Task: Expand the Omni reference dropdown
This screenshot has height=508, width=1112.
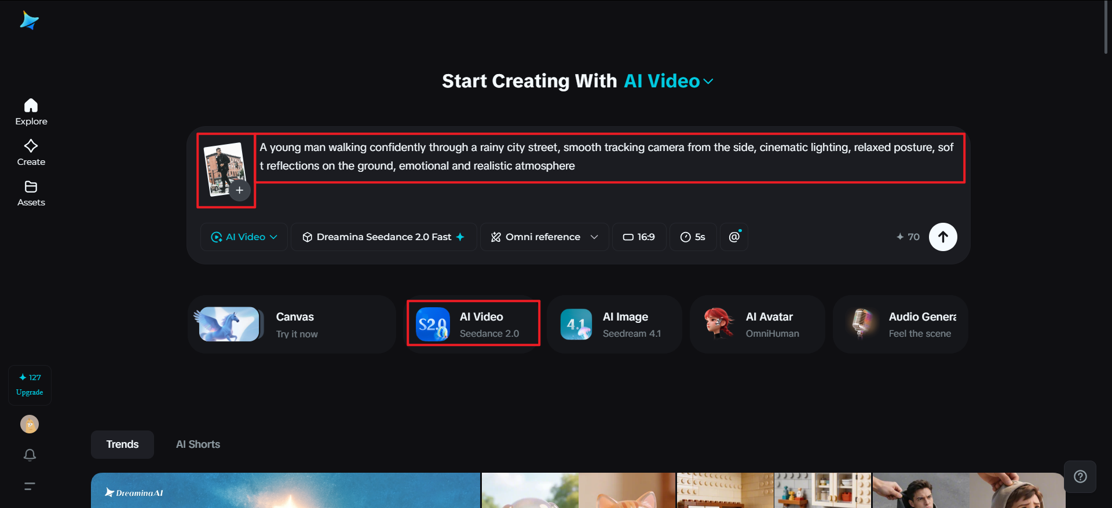Action: 544,237
